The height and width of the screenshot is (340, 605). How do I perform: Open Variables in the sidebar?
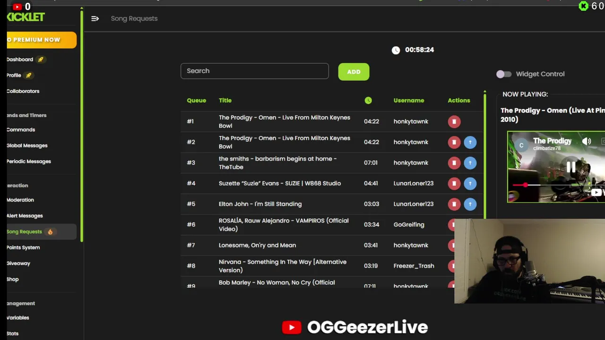[18, 318]
